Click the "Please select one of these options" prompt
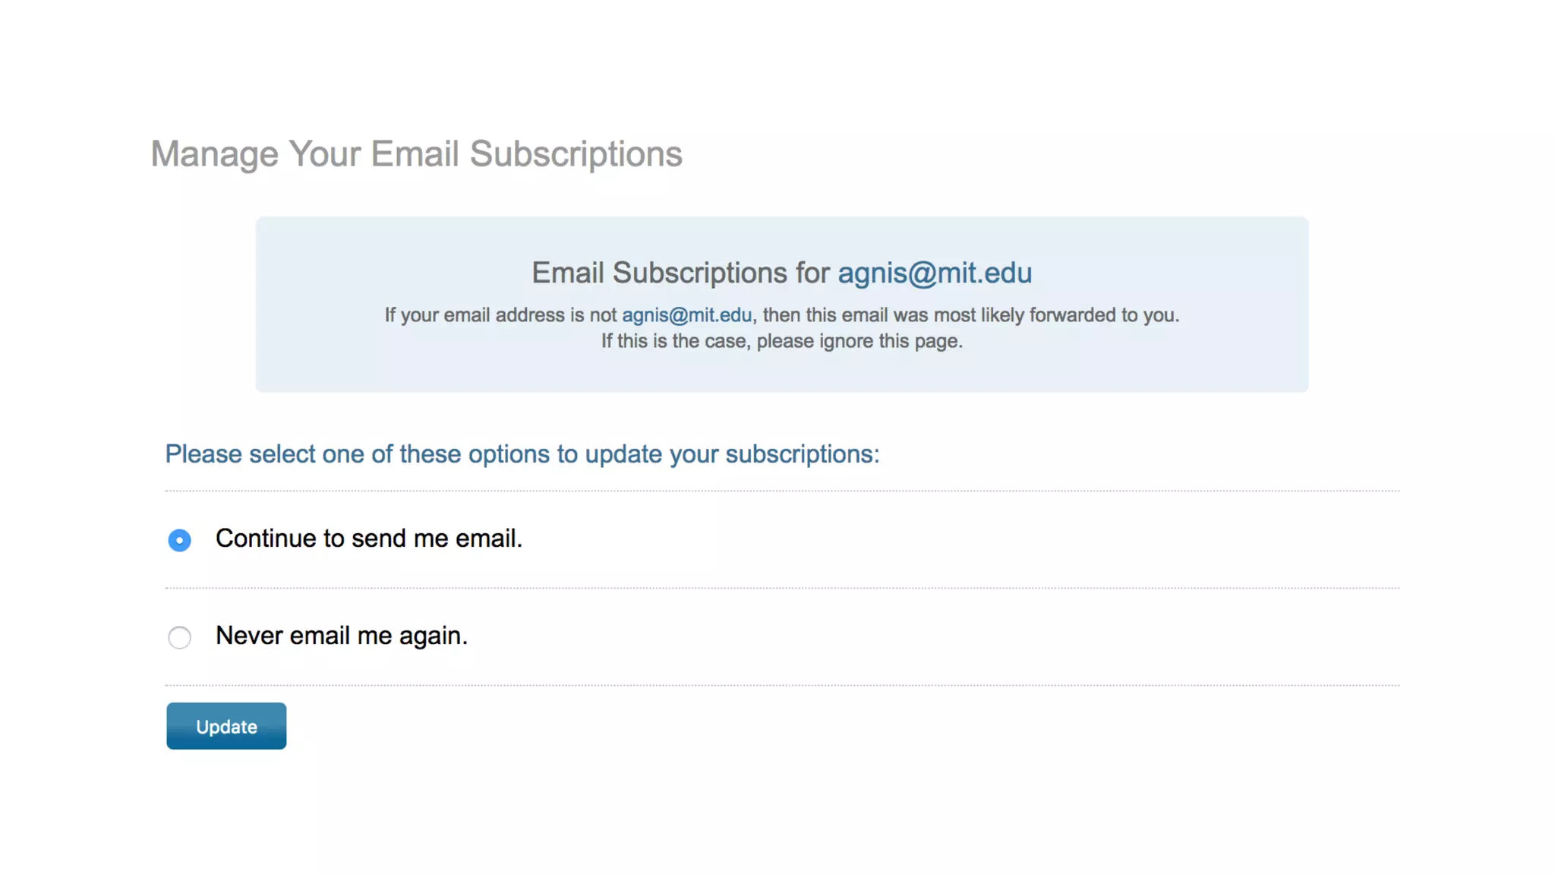The height and width of the screenshot is (875, 1555). [x=522, y=454]
